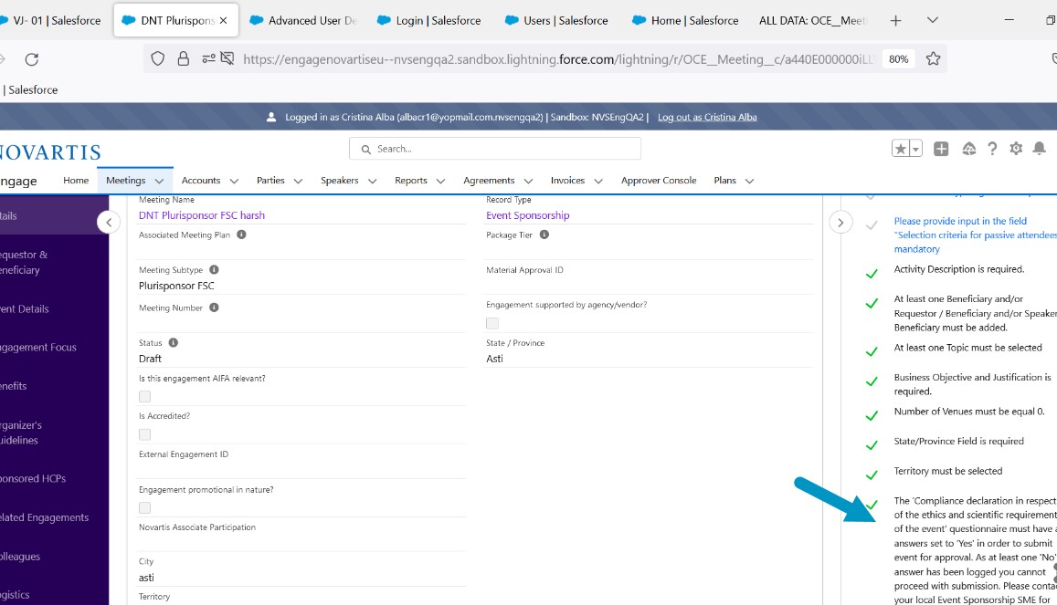This screenshot has height=605, width=1057.
Task: Expand the right panel arrow button
Action: (840, 222)
